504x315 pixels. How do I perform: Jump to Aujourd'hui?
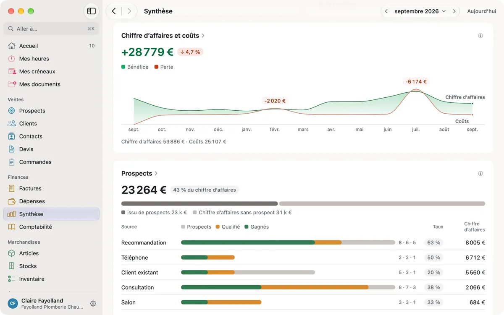click(482, 11)
